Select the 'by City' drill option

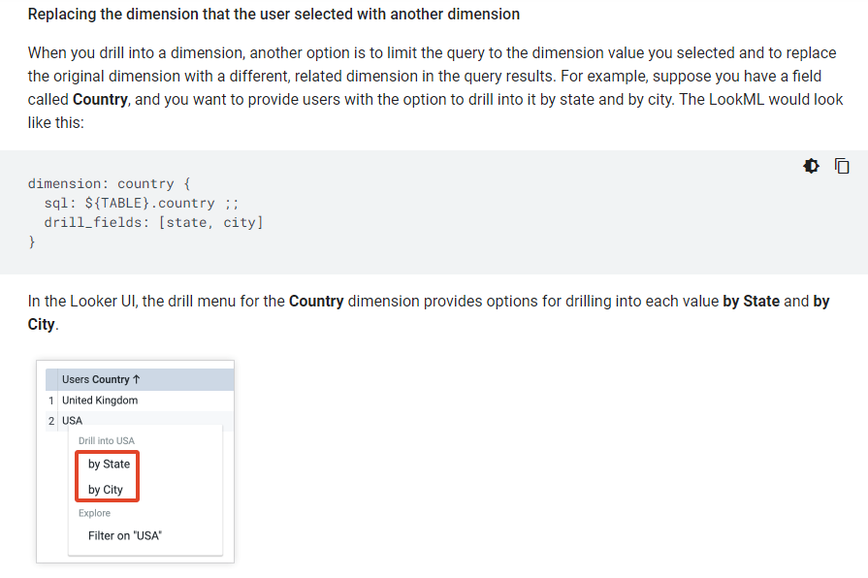[x=105, y=490]
